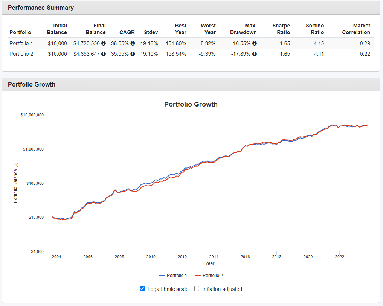This screenshot has height=306, width=383.
Task: Click the 2022 x-axis label
Action: click(x=340, y=257)
